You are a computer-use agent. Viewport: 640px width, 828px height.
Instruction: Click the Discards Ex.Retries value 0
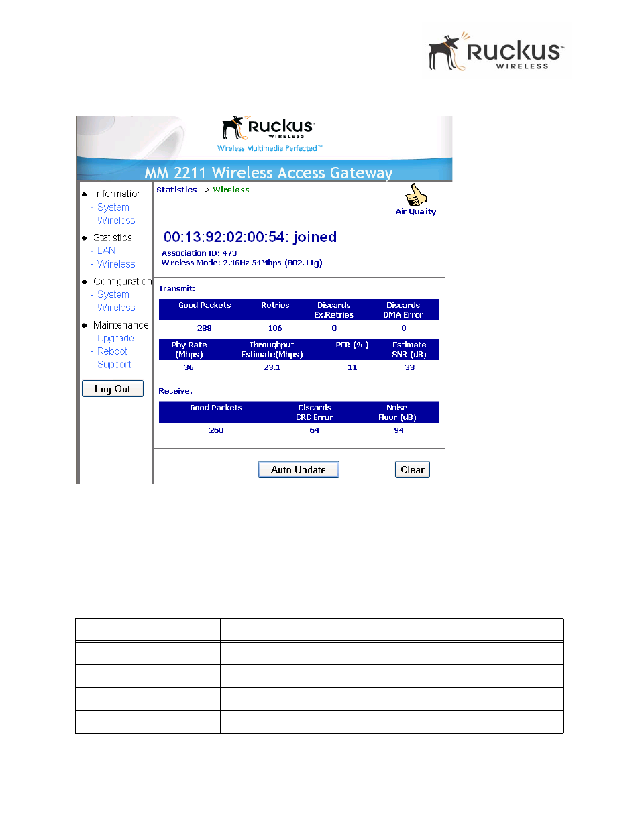(x=334, y=328)
